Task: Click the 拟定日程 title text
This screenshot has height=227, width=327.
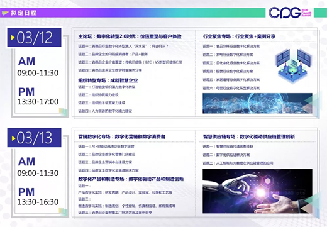Action: pyautogui.click(x=24, y=13)
